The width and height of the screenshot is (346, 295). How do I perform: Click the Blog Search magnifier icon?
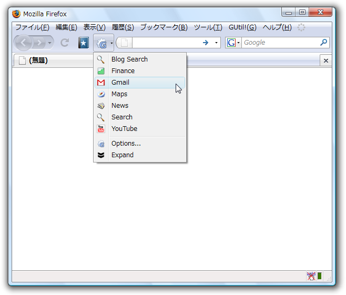[x=101, y=59]
